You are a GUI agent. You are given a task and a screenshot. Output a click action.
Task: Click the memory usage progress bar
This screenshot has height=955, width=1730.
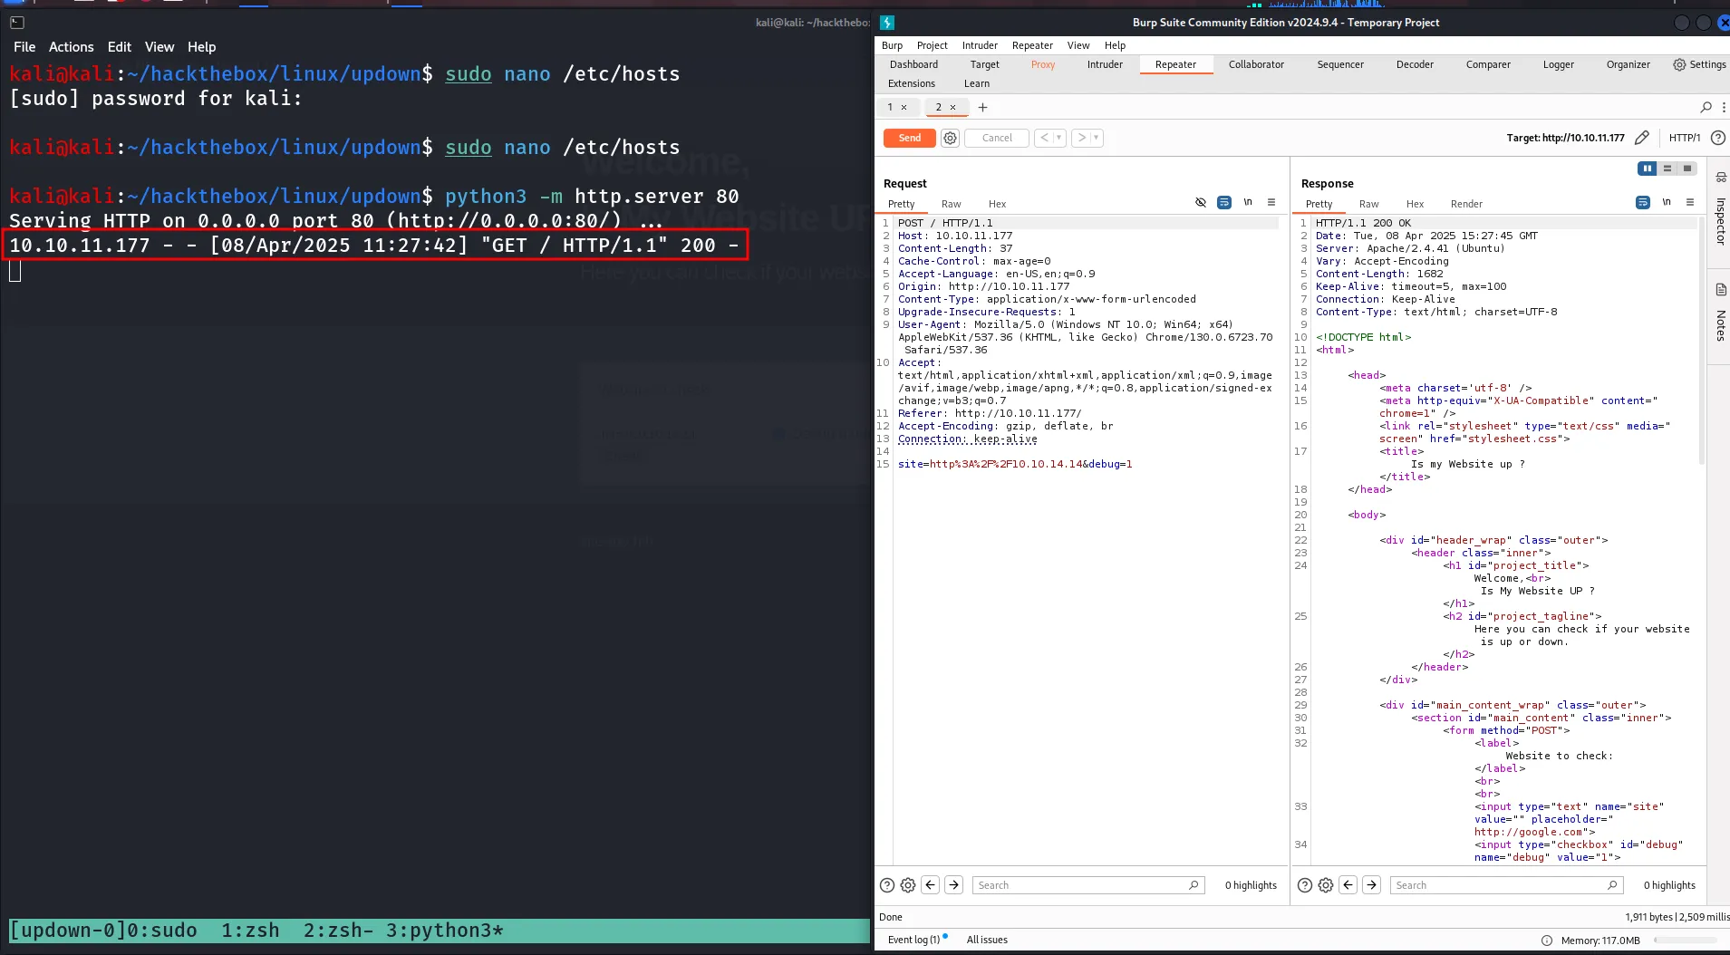click(x=1687, y=941)
